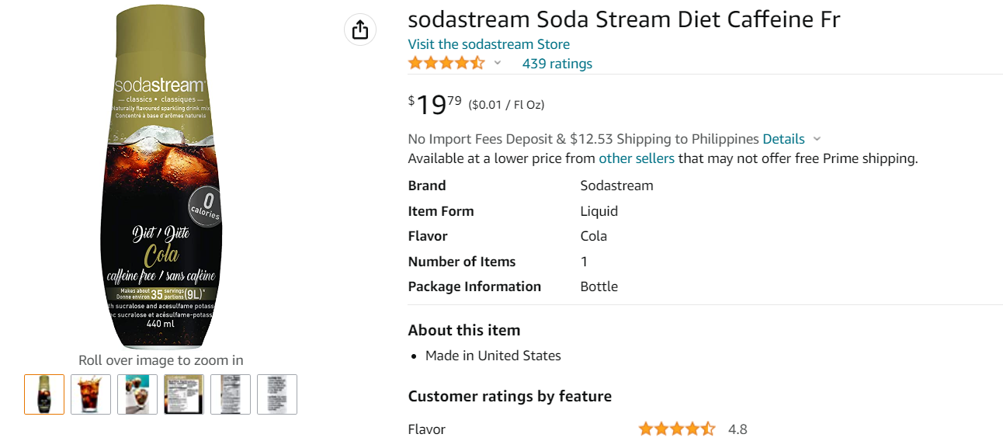Click the 4.8 Flavor score

(737, 429)
